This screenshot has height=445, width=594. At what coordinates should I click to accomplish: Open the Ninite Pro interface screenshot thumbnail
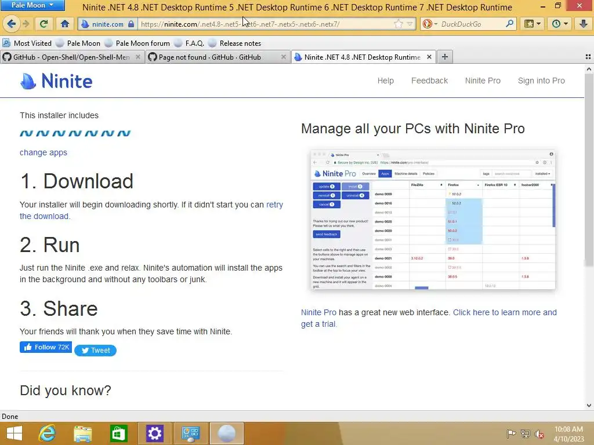[433, 220]
